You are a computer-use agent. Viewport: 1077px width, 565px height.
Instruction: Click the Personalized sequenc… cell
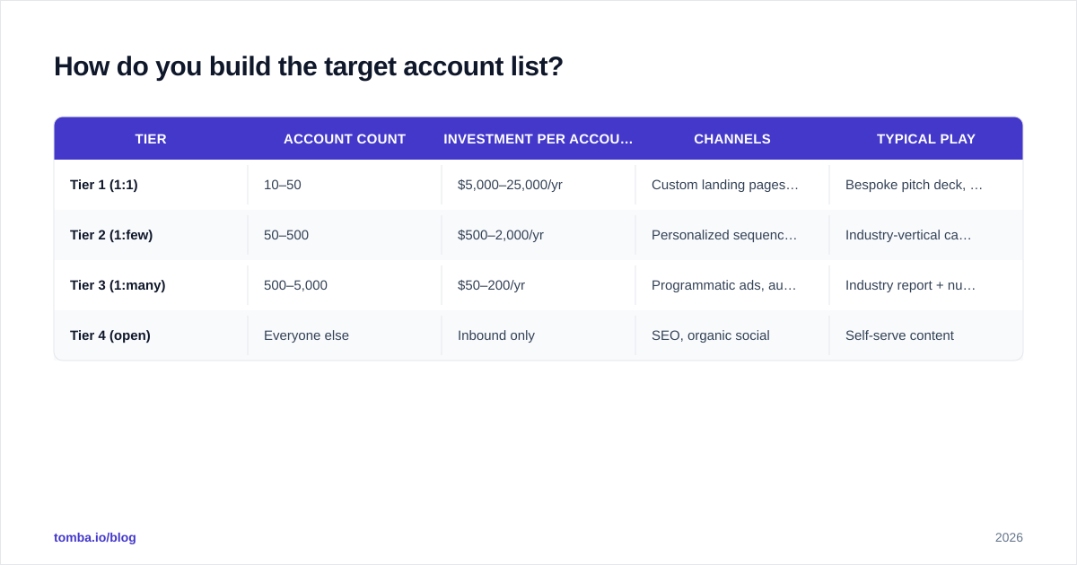coord(732,235)
